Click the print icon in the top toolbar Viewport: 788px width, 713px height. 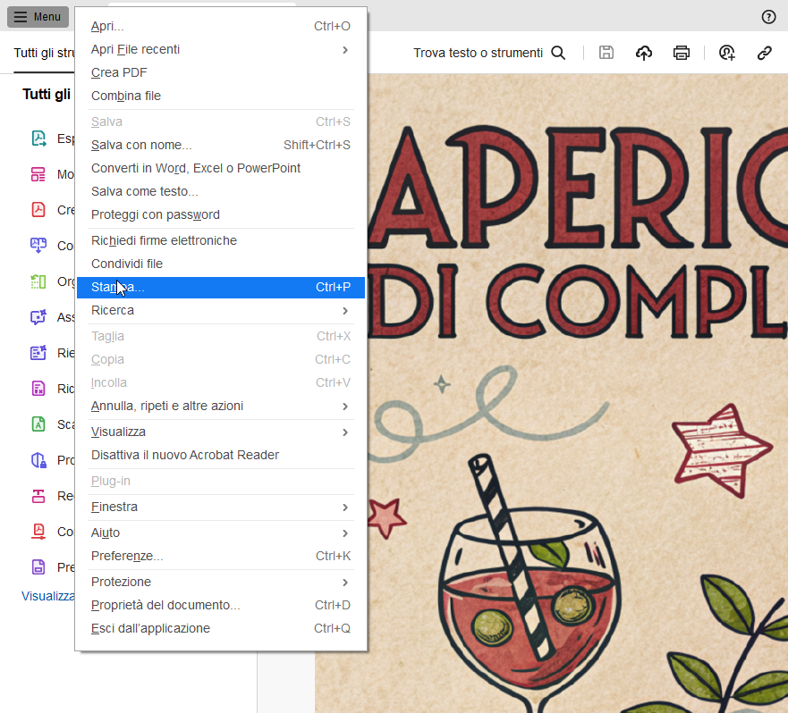[682, 53]
